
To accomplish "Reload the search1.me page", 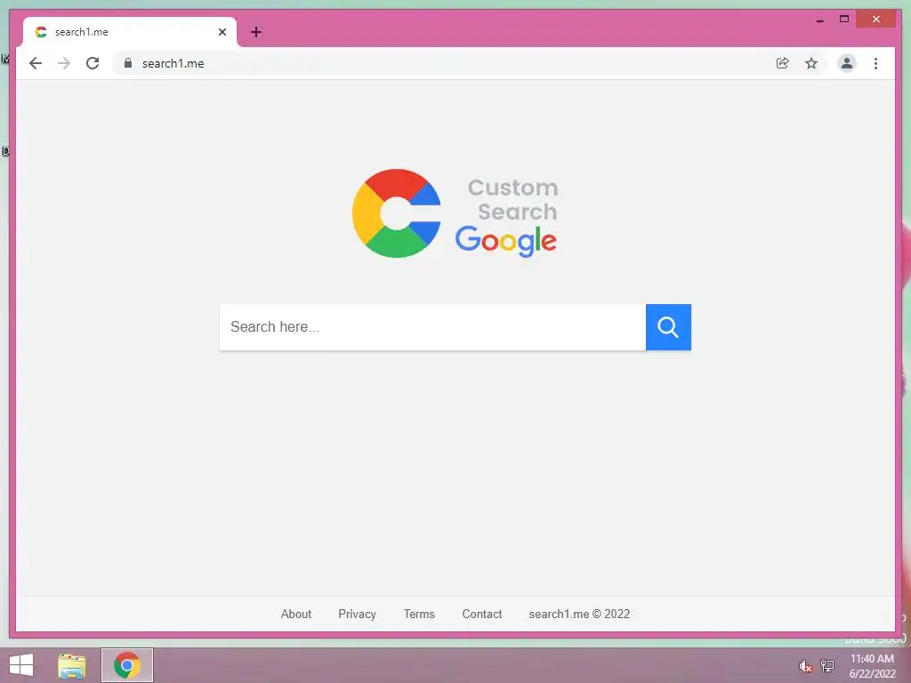I will 93,63.
